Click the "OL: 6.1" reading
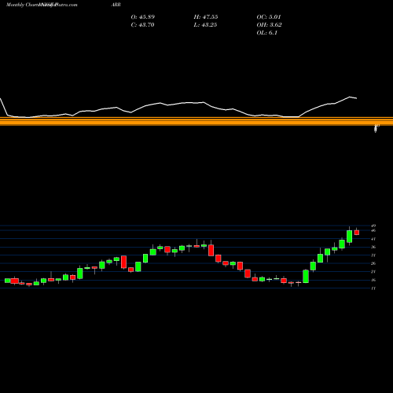 tap(267, 33)
